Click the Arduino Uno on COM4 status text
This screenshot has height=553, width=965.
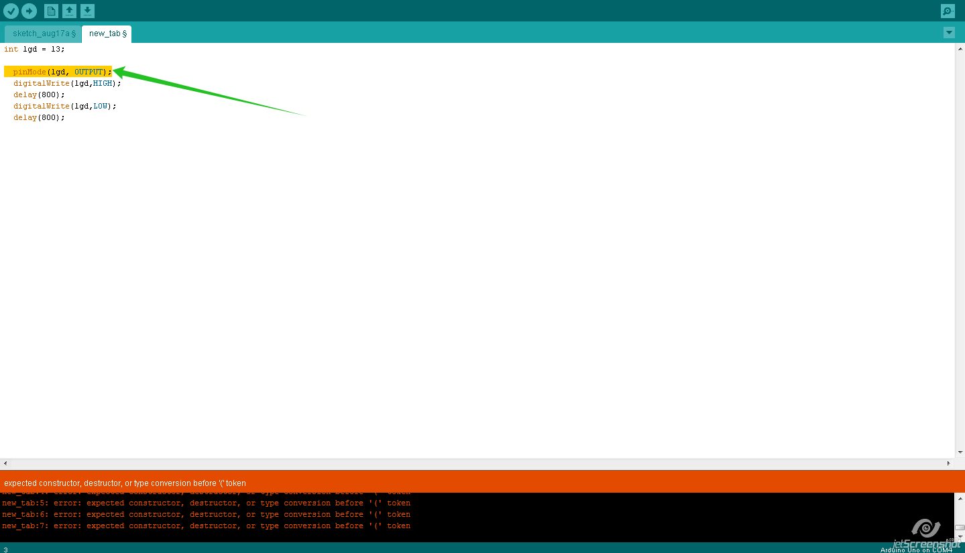point(915,550)
